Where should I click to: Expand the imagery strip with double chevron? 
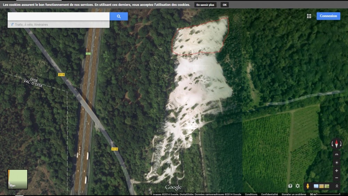pyautogui.click(x=337, y=186)
